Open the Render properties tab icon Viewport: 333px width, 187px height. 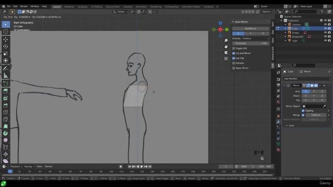point(278,79)
